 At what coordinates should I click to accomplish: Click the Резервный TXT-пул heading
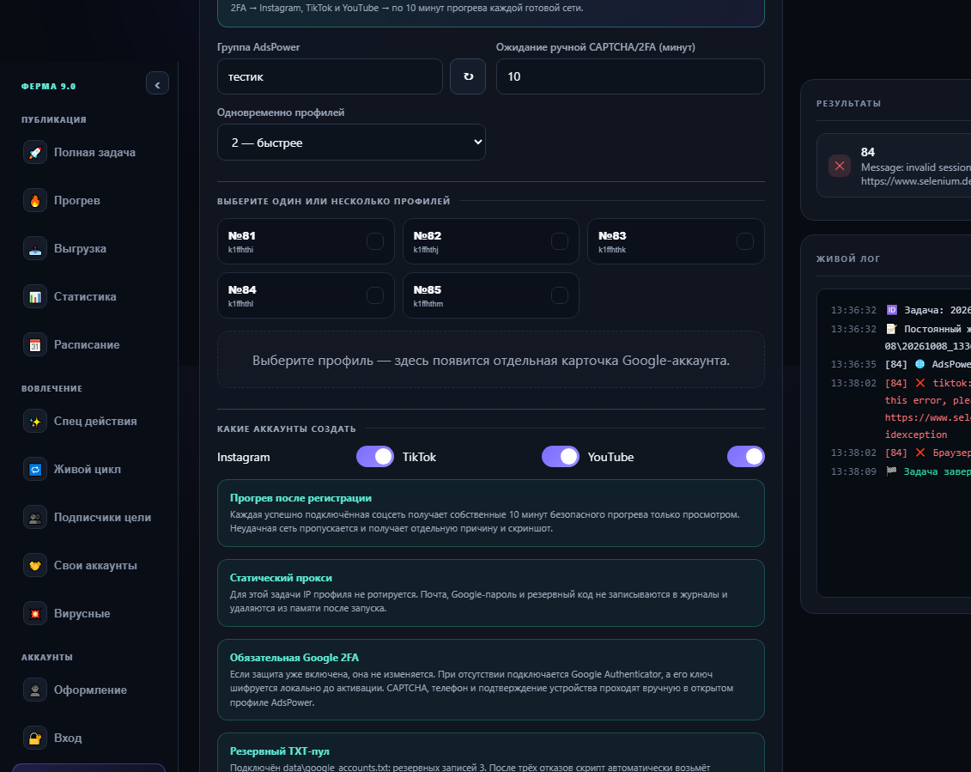click(280, 751)
